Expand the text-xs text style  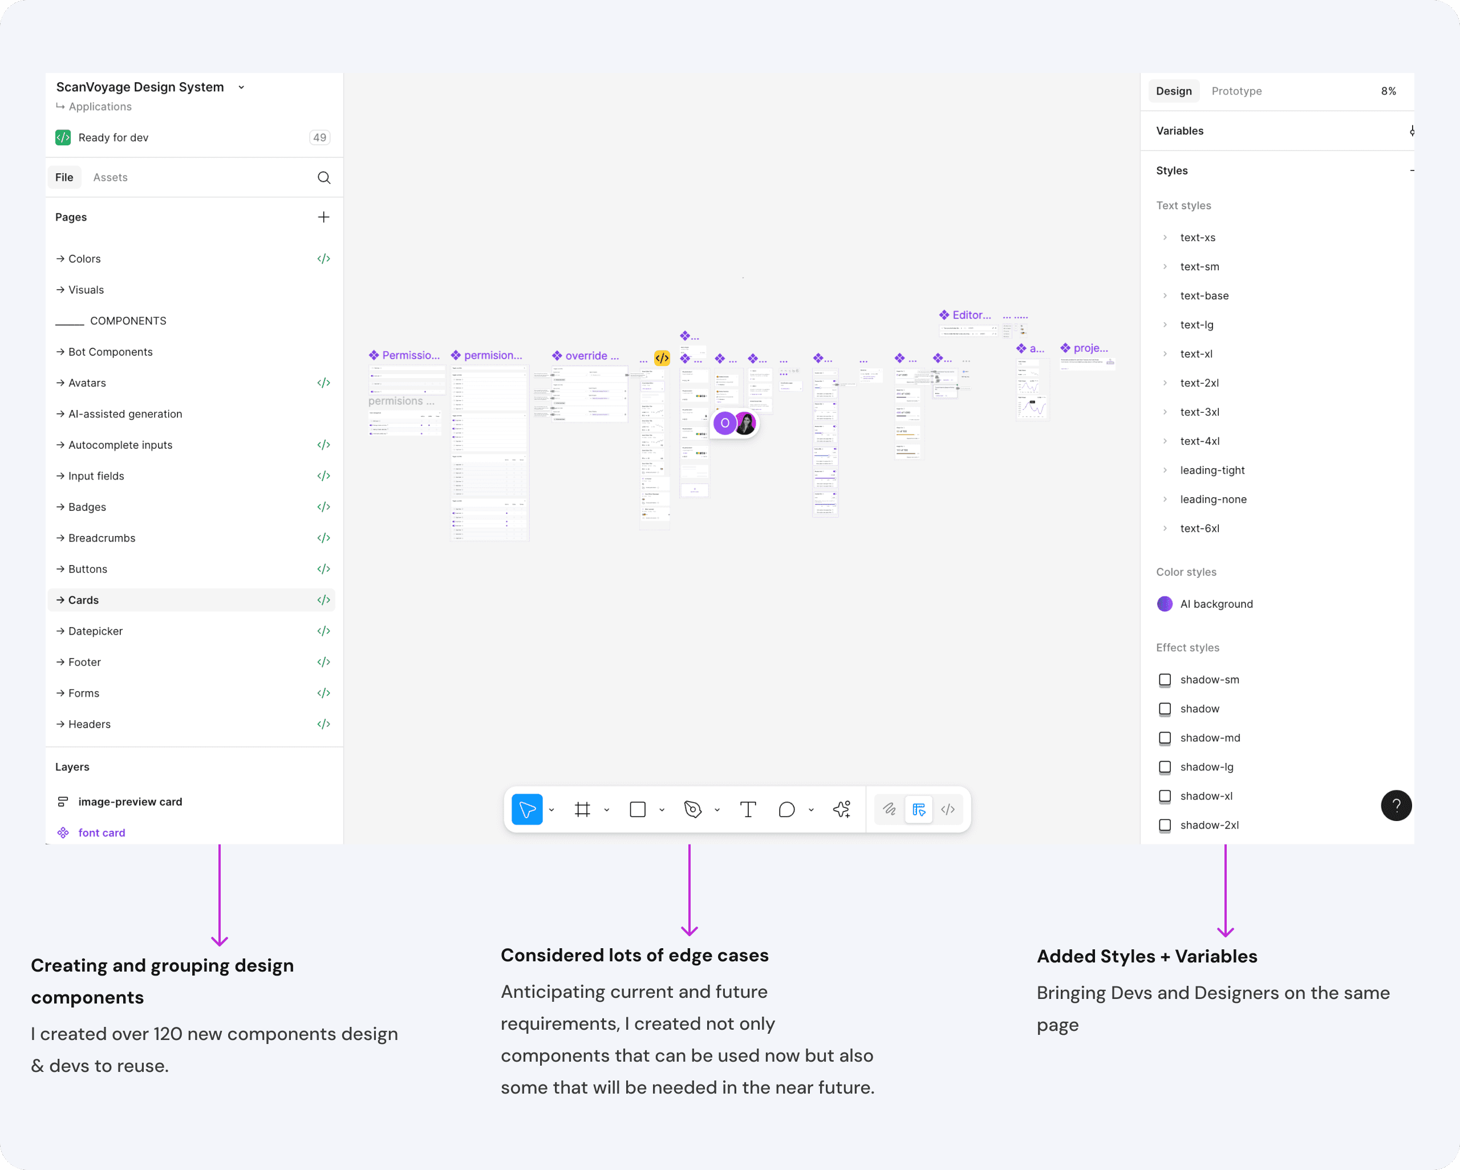[x=1165, y=238]
